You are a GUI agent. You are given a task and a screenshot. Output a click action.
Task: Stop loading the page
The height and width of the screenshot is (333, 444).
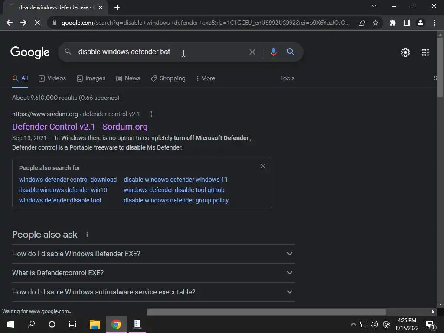coord(37,23)
